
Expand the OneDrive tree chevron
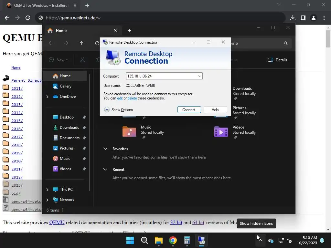47,97
